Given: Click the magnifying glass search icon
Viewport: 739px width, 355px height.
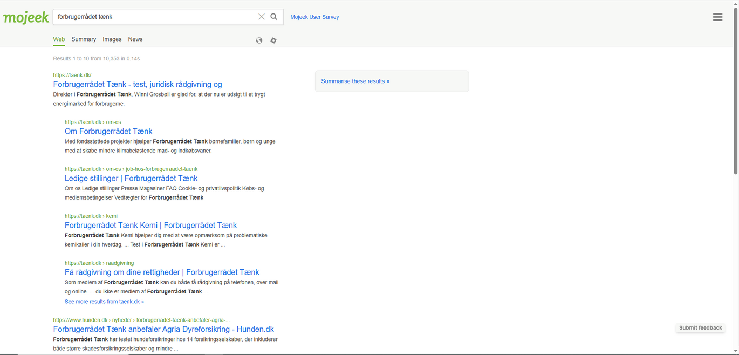Looking at the screenshot, I should 274,17.
